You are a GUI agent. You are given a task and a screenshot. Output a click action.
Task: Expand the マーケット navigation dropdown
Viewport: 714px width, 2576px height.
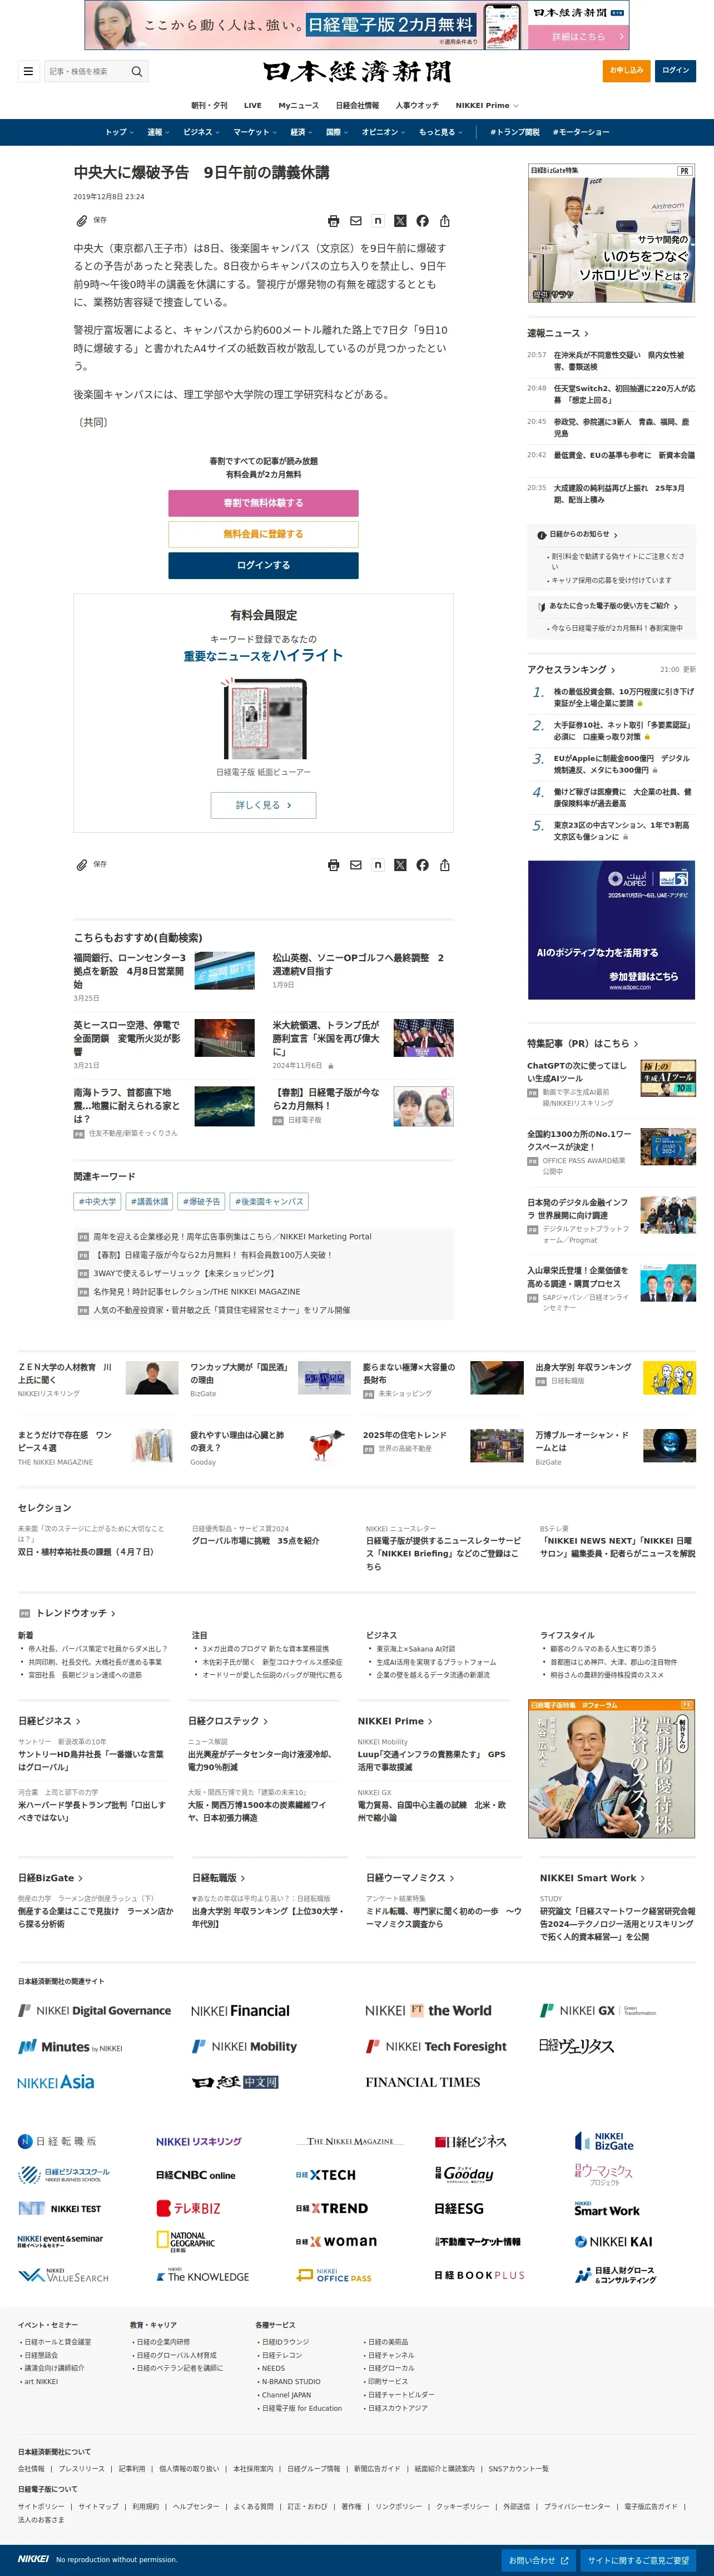(x=256, y=132)
